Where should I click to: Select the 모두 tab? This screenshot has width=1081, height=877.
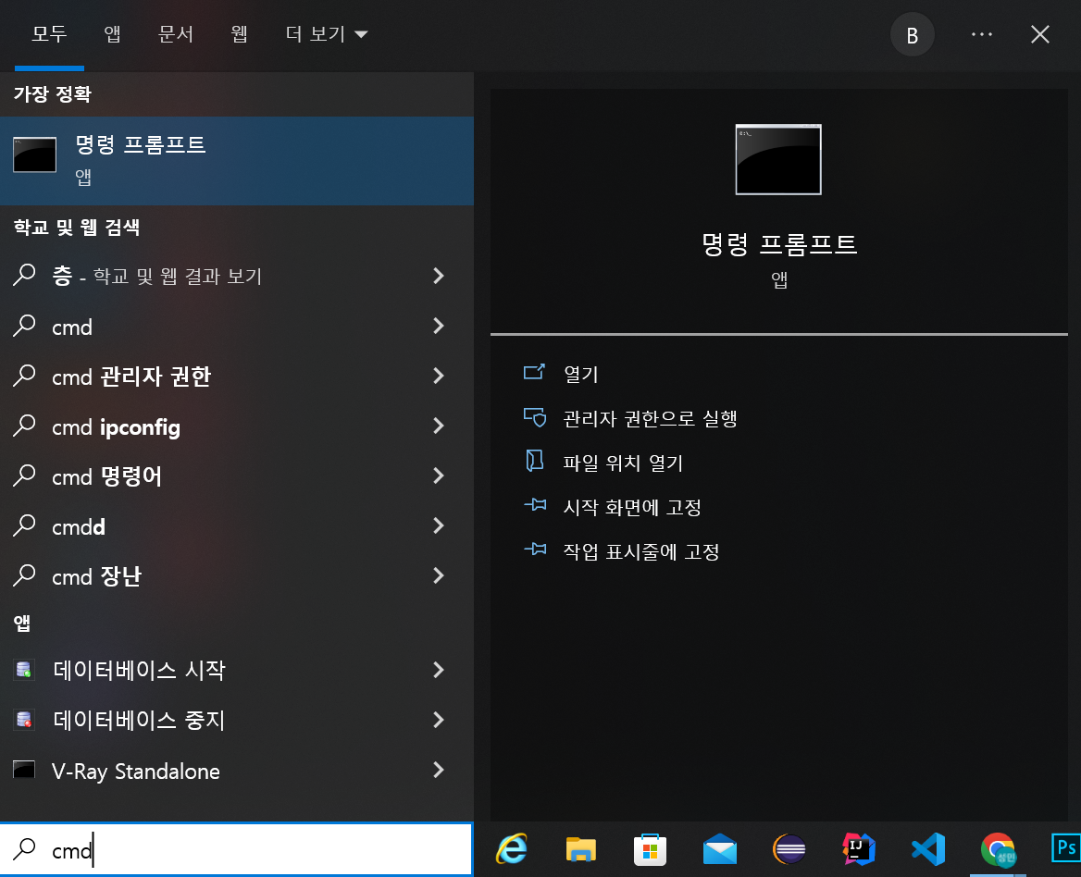point(49,33)
